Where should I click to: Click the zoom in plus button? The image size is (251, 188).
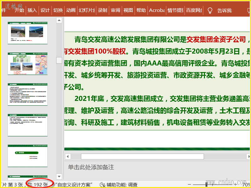(236, 185)
